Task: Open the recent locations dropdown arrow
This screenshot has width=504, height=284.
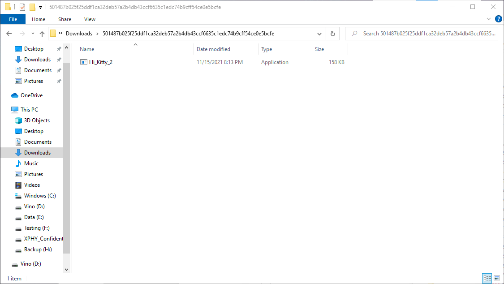Action: click(x=33, y=34)
